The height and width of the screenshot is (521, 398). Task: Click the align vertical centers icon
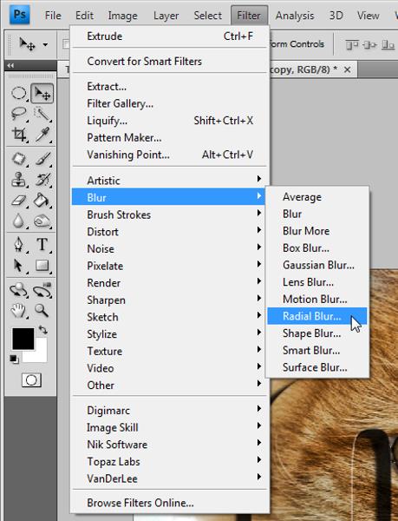point(369,44)
